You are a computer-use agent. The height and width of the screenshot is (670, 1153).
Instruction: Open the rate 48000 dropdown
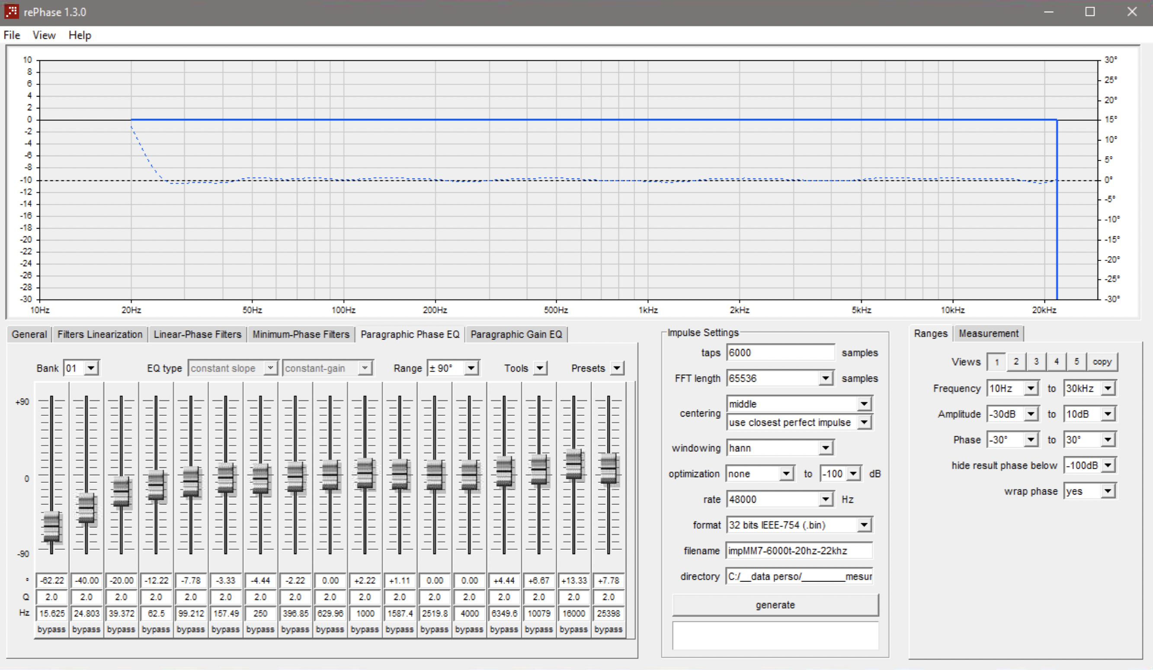pos(826,499)
